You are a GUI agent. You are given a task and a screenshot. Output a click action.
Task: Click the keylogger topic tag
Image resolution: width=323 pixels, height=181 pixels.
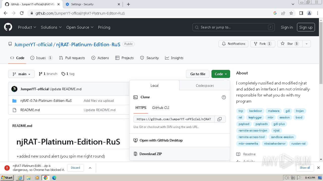[255, 117]
